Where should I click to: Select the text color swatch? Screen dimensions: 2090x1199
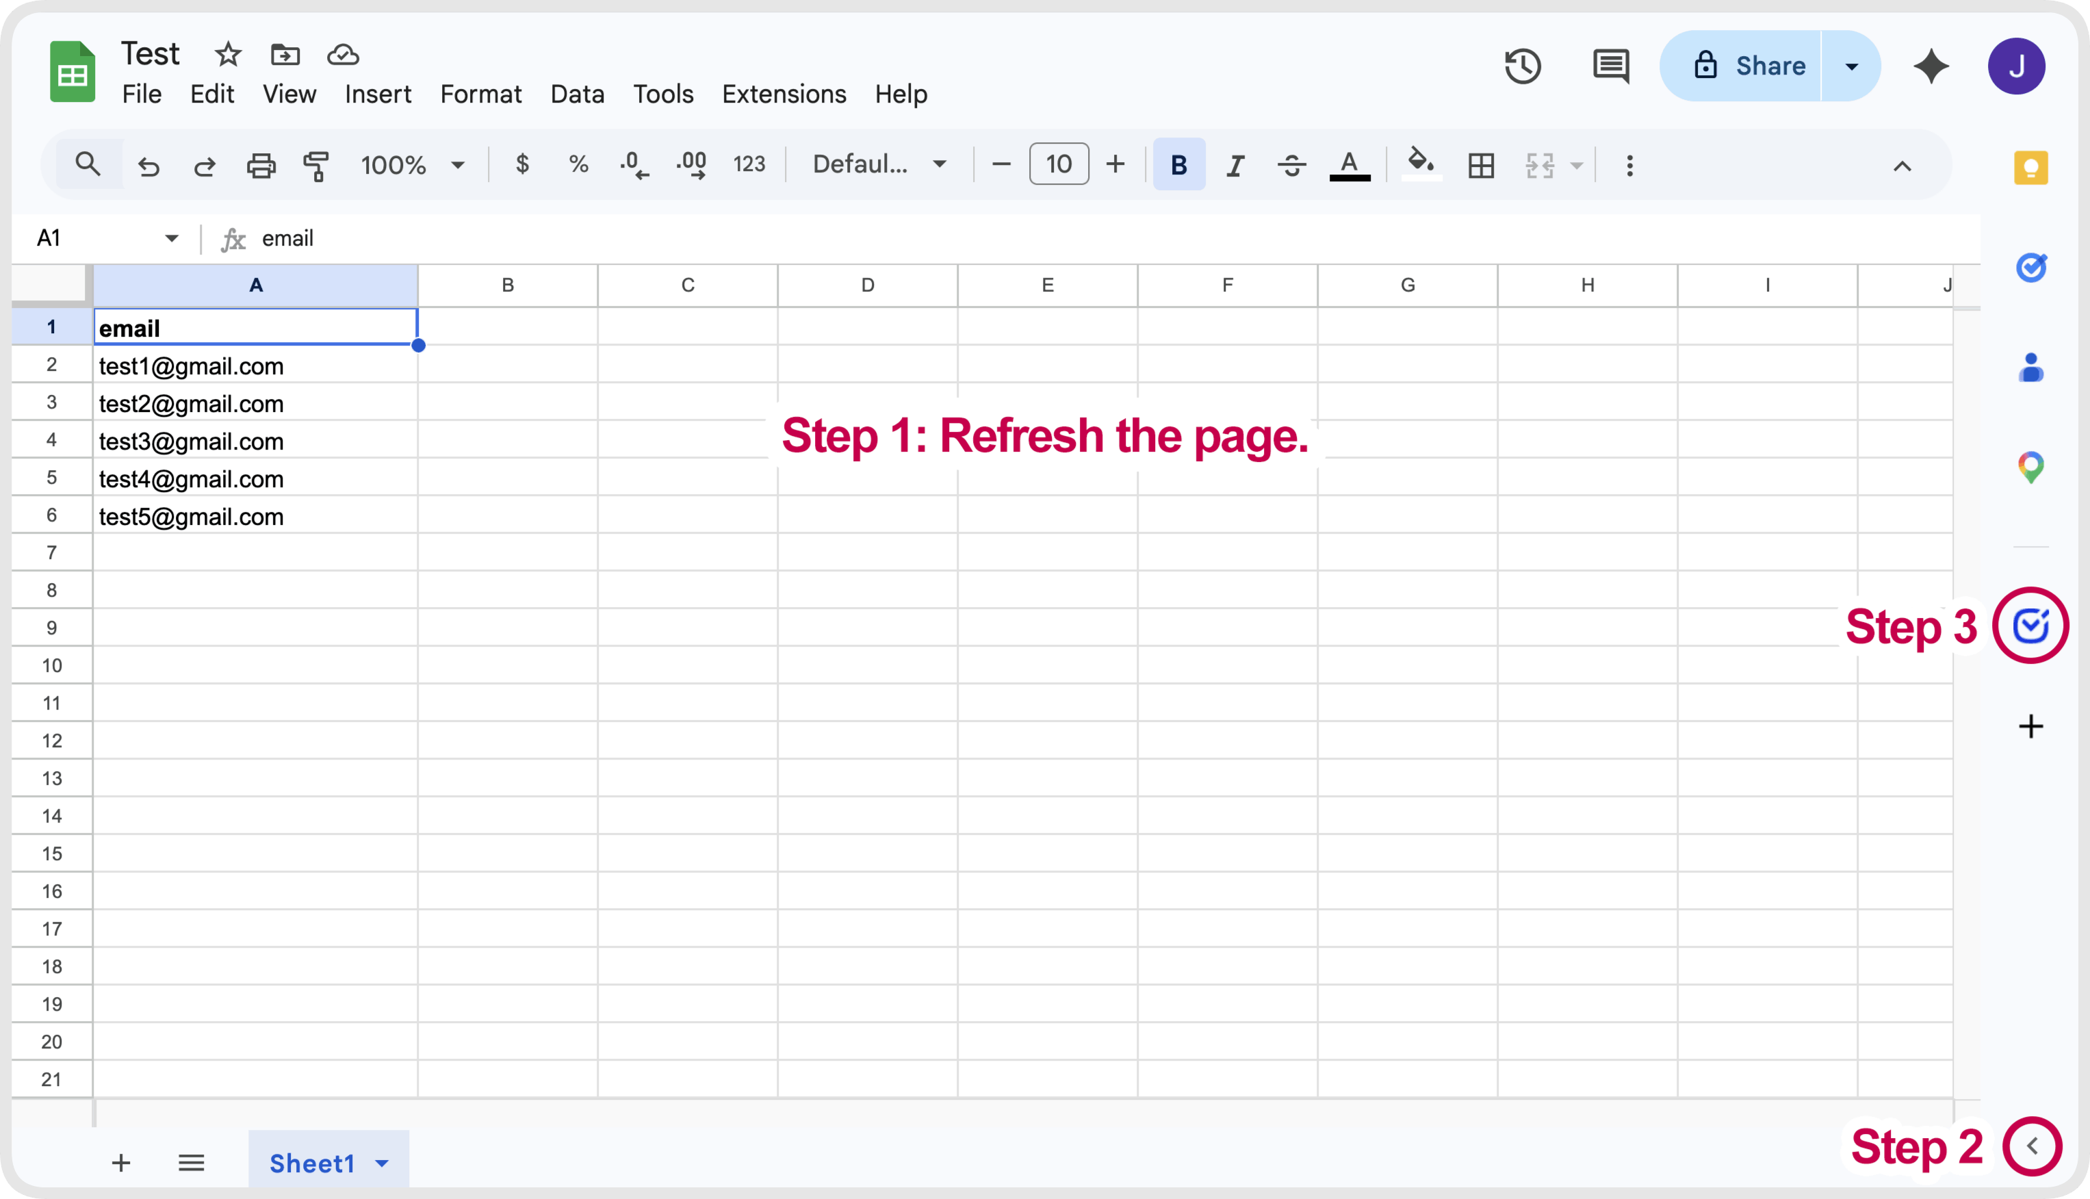[1348, 164]
